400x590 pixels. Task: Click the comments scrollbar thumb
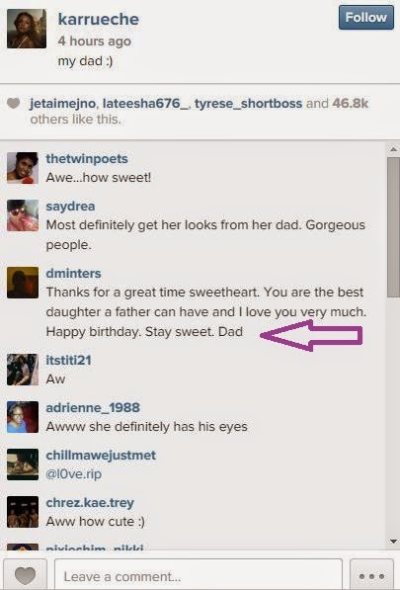click(393, 227)
